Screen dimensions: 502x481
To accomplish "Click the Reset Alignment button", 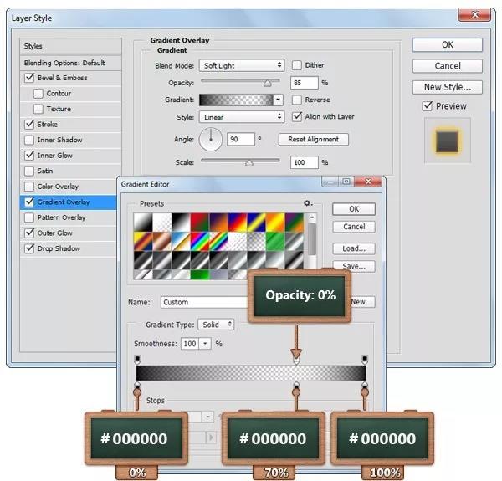I will (x=314, y=139).
